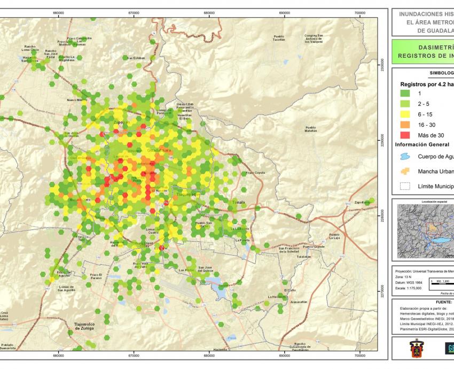Click the Hemerotecas digitales source line

coord(427,313)
